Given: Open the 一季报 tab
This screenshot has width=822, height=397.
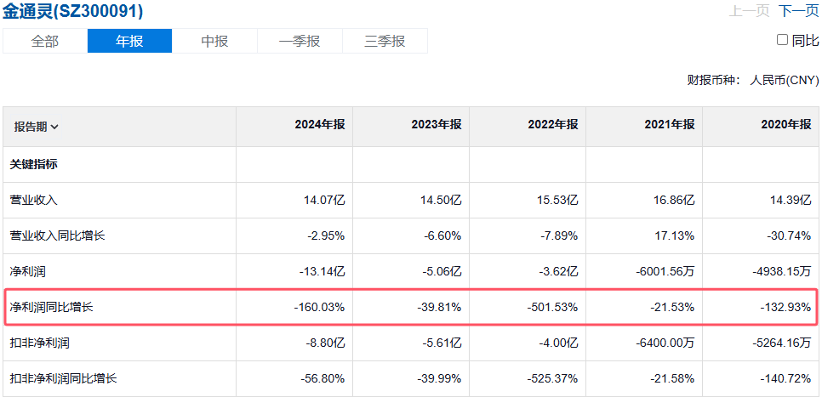Looking at the screenshot, I should (x=300, y=41).
